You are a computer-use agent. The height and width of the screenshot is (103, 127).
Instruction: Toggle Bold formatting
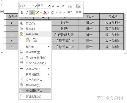[22, 13]
